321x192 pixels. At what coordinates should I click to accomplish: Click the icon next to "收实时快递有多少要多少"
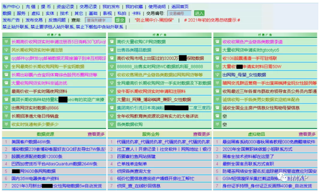pyautogui.click(x=6, y=124)
